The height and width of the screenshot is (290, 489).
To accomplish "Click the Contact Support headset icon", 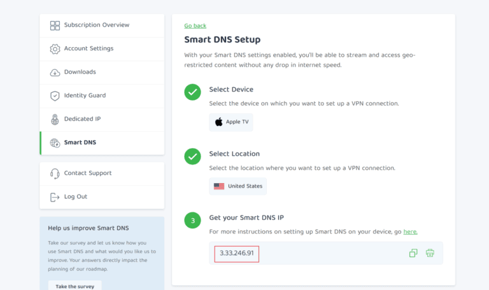I will click(55, 174).
